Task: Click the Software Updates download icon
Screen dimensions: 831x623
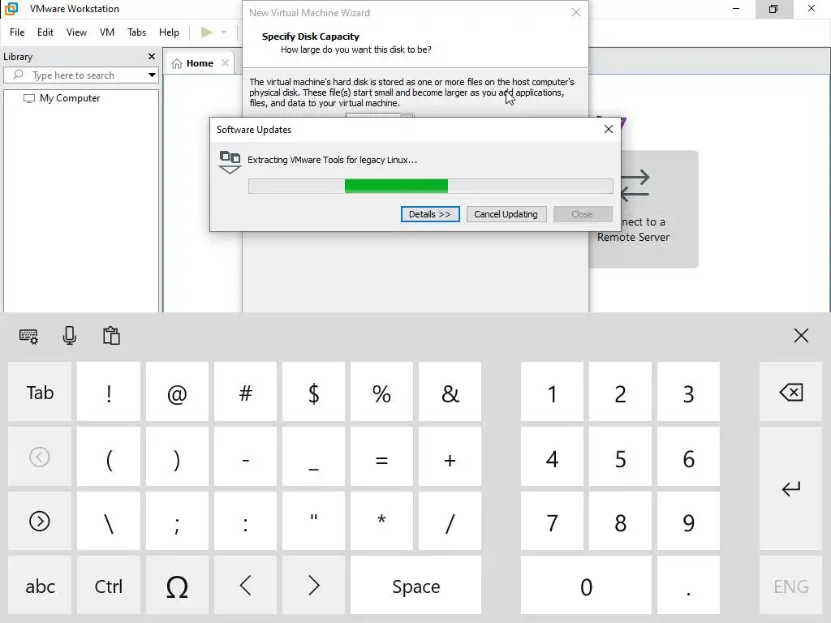Action: (x=230, y=161)
